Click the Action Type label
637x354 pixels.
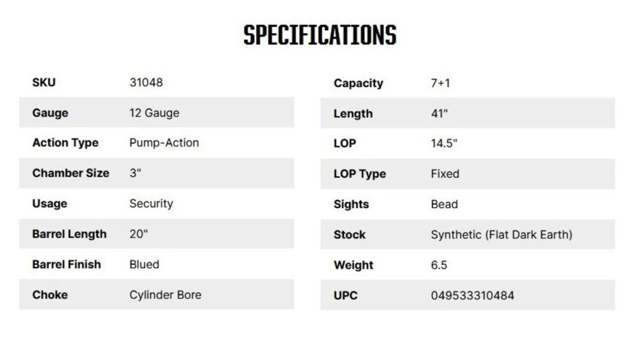pos(65,143)
